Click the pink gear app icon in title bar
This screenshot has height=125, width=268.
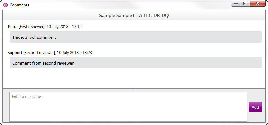pyautogui.click(x=5, y=5)
